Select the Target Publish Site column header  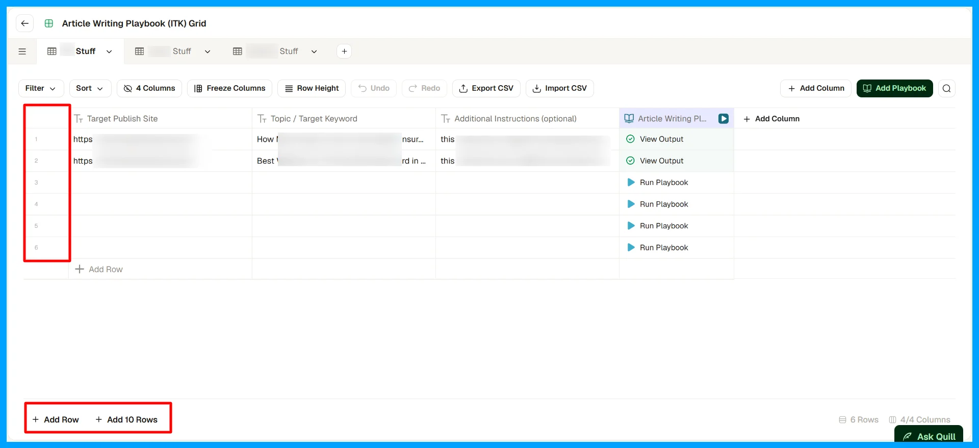click(x=161, y=119)
